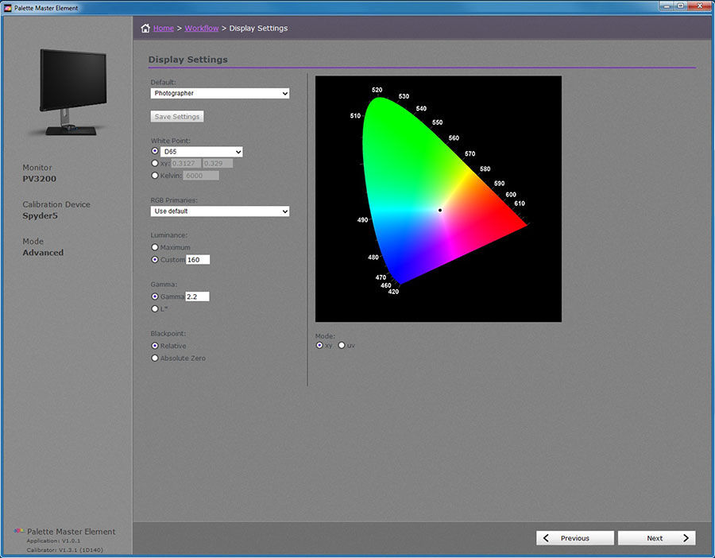Click the Save Settings button
This screenshot has height=558, width=715.
[x=177, y=116]
